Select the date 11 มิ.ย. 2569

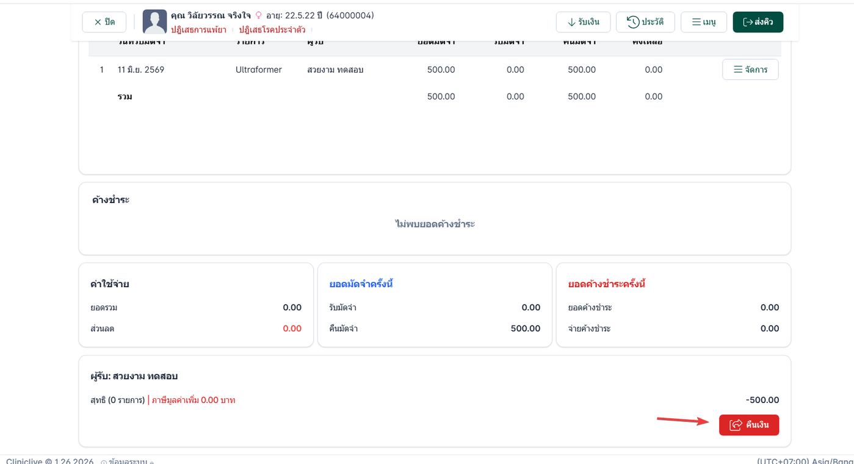click(x=141, y=70)
